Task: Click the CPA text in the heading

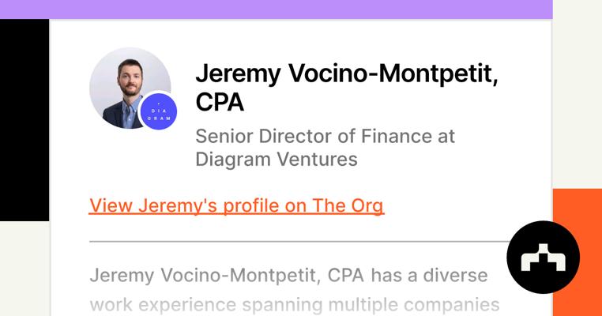Action: (x=220, y=102)
